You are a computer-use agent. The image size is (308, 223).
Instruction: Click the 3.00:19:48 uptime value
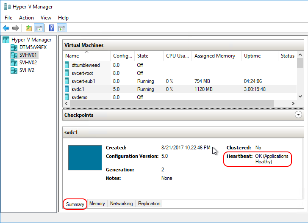click(x=255, y=89)
